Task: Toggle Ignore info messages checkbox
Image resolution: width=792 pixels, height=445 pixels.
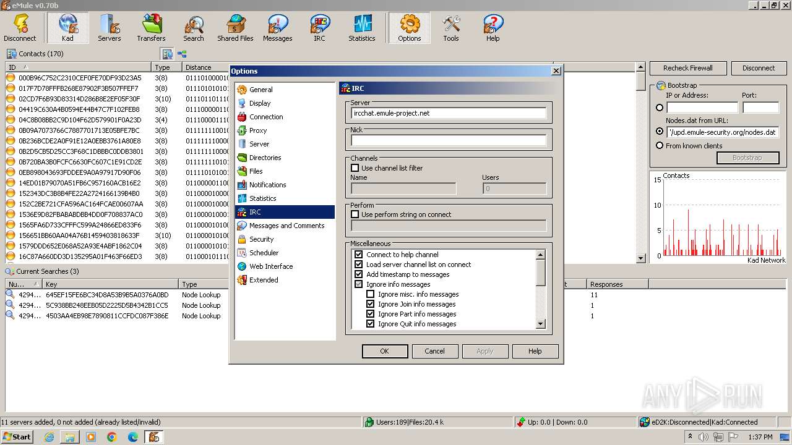Action: click(358, 284)
